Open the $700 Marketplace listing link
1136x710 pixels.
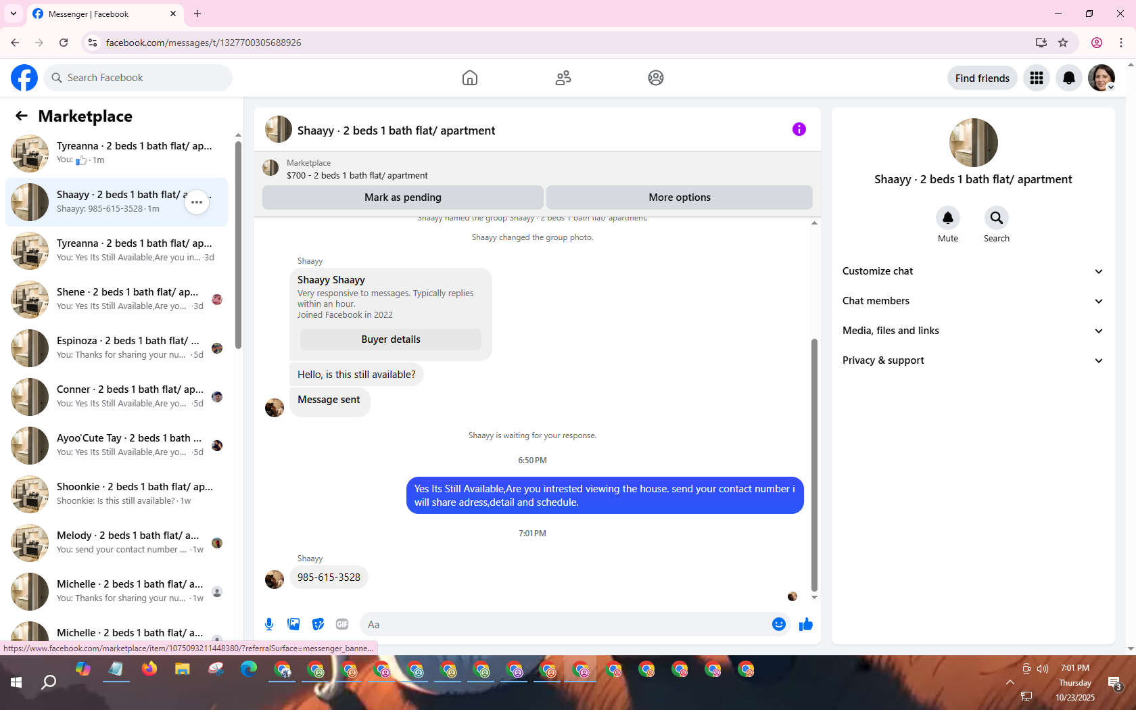click(x=357, y=175)
